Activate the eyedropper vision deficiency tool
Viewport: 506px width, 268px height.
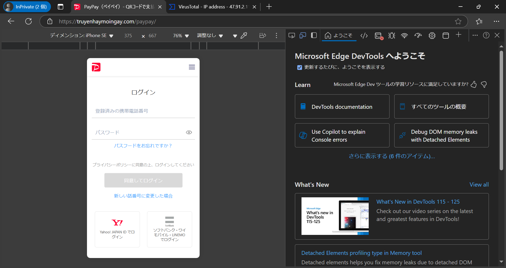click(x=244, y=35)
